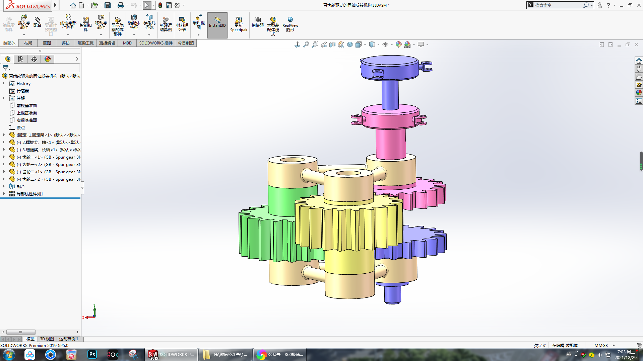Expand the 局部线性阵列1 node
The width and height of the screenshot is (643, 361).
tap(4, 194)
